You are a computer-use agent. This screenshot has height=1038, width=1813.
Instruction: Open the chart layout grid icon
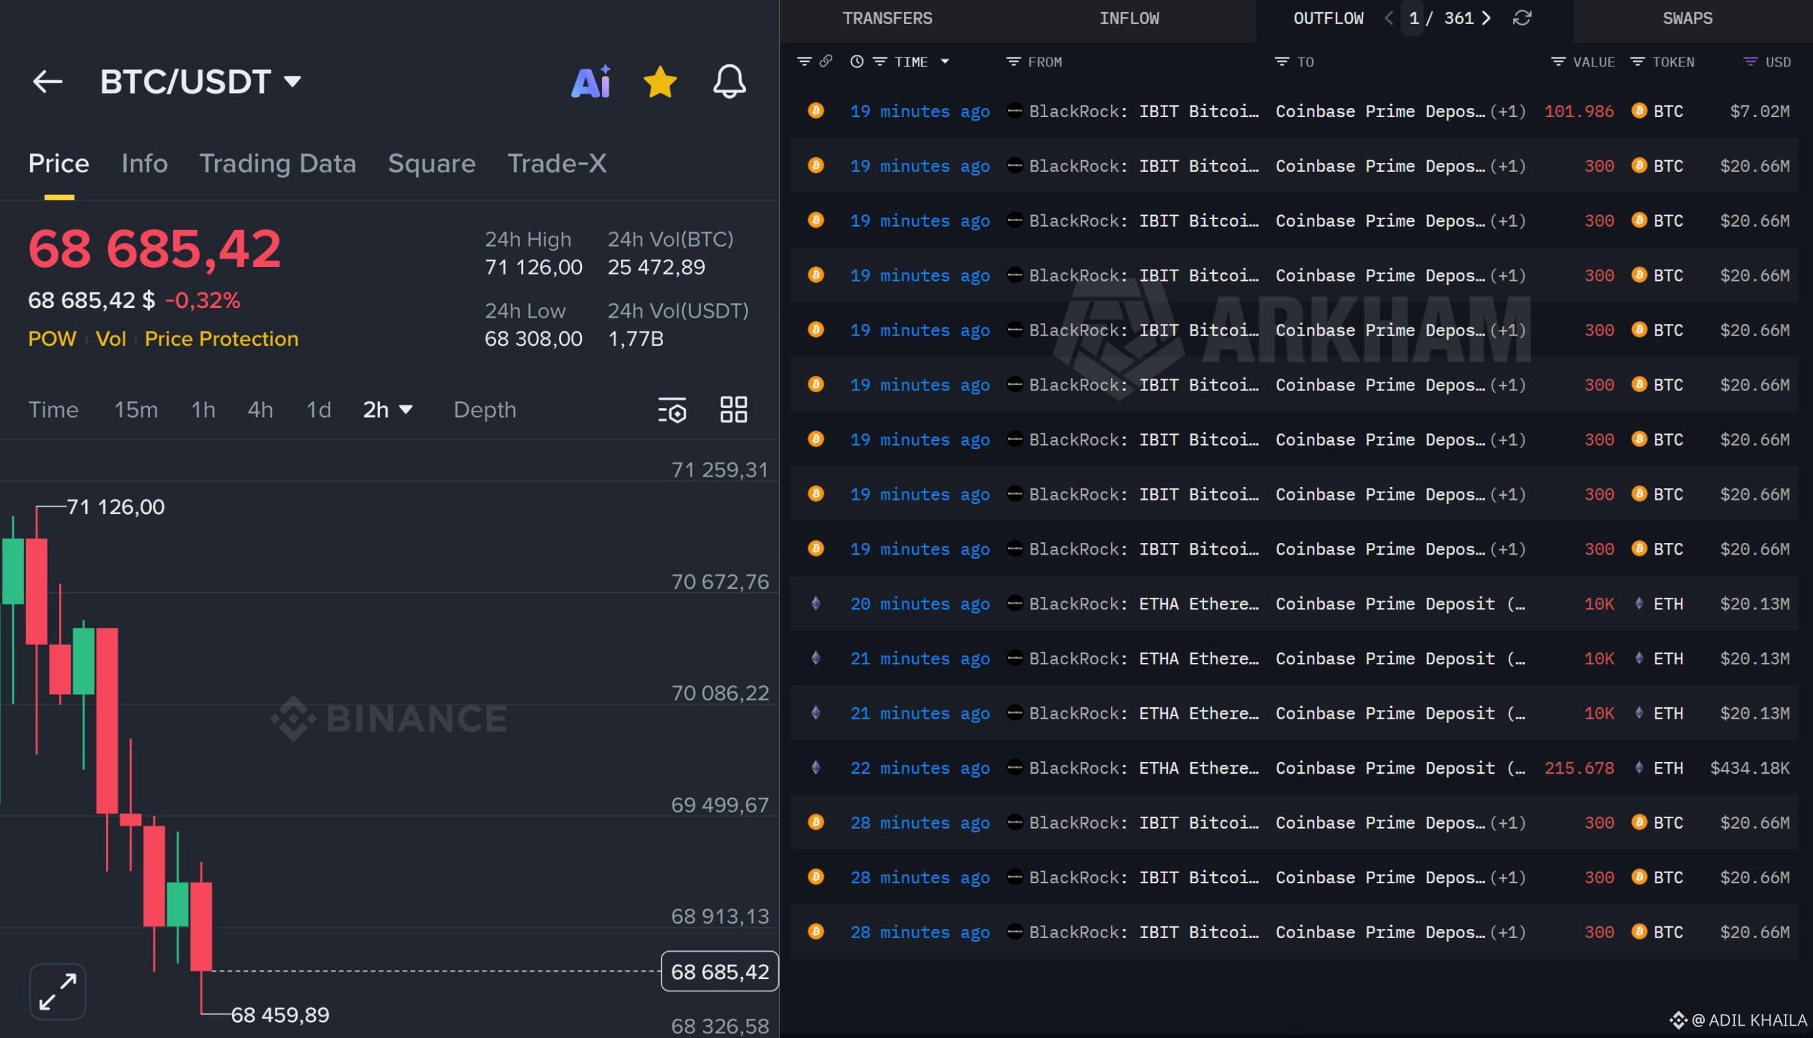point(734,410)
